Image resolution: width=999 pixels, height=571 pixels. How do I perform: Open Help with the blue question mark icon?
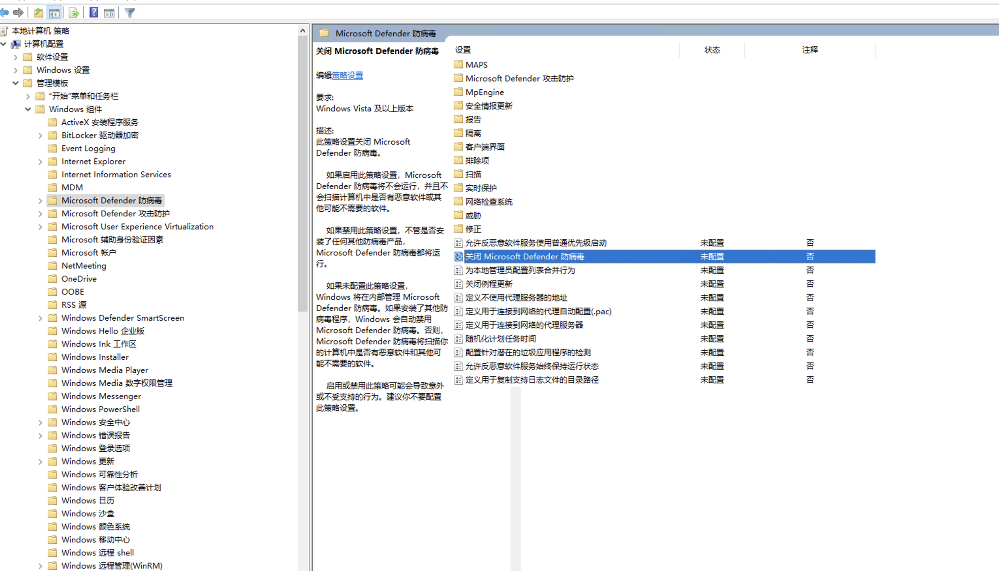94,12
